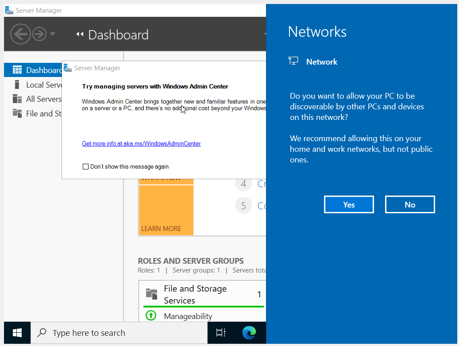Click No to decline network discovery

[410, 204]
